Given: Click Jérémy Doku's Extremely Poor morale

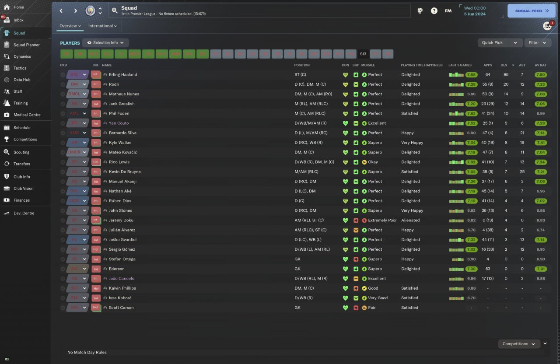Looking at the screenshot, I should click(382, 220).
